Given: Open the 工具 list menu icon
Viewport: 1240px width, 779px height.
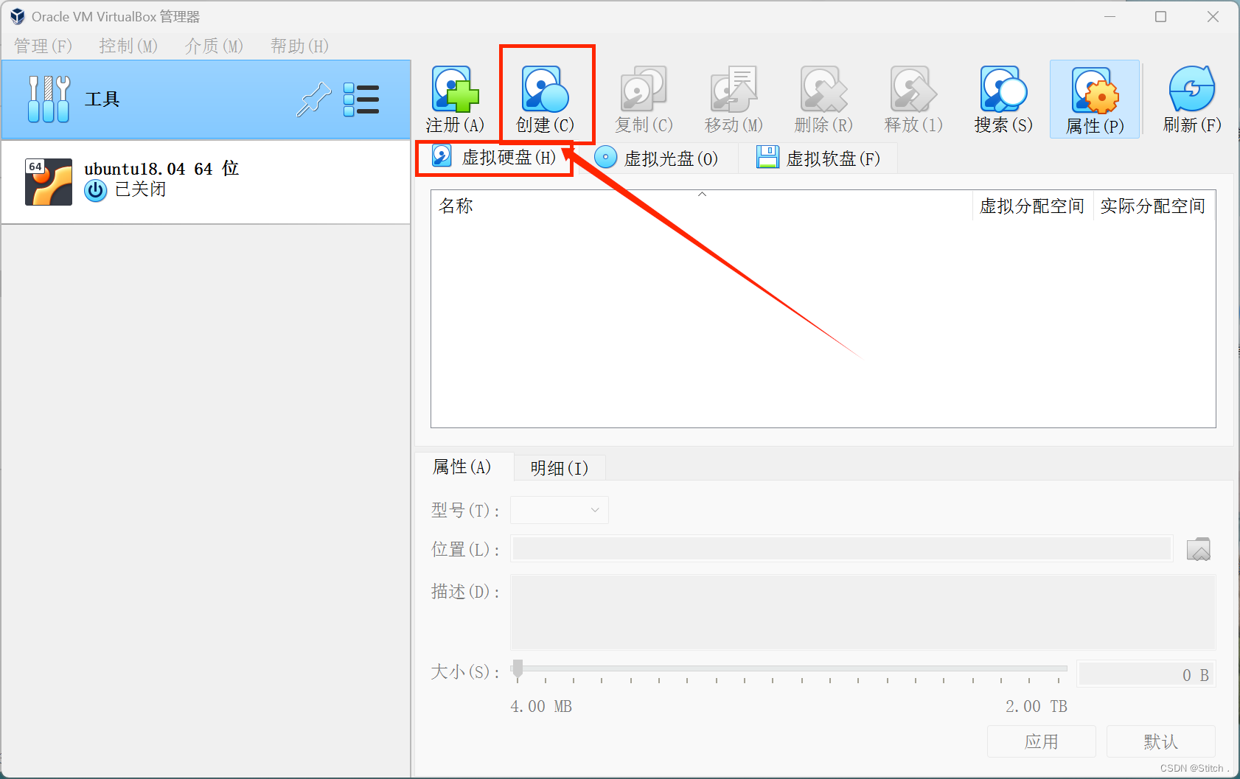Looking at the screenshot, I should point(361,99).
